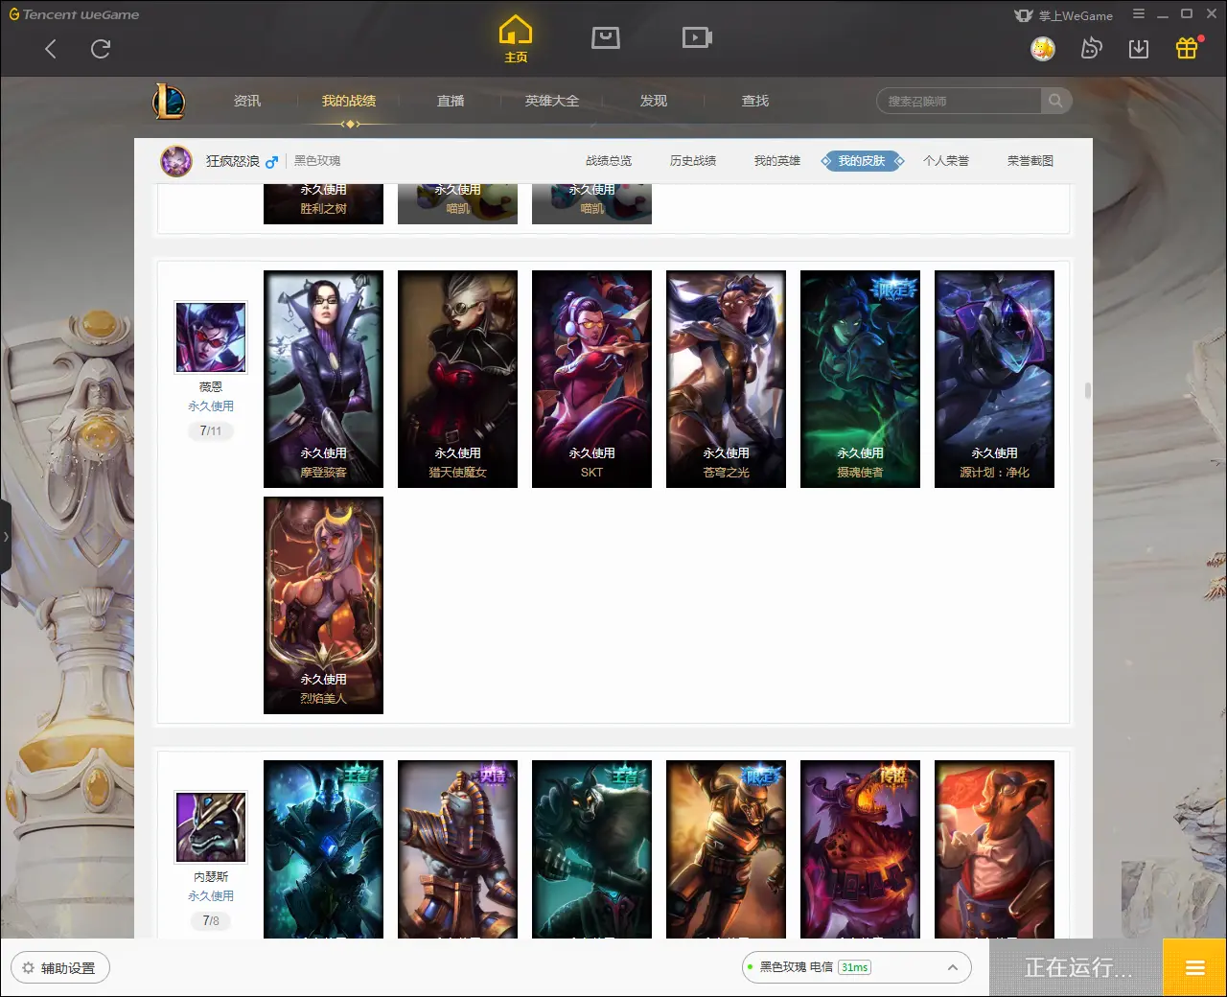Switch to 荣誉截图 section
Viewport: 1227px width, 997px height.
(1030, 161)
